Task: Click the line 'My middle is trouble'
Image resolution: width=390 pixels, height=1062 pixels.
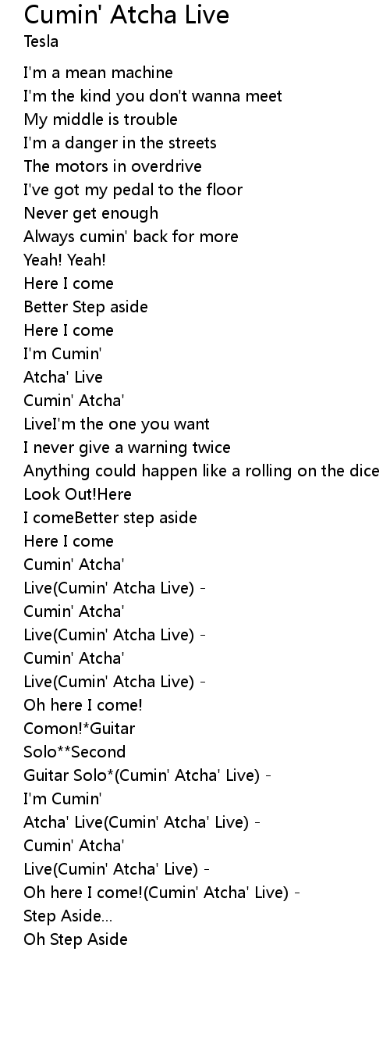Action: pyautogui.click(x=101, y=119)
